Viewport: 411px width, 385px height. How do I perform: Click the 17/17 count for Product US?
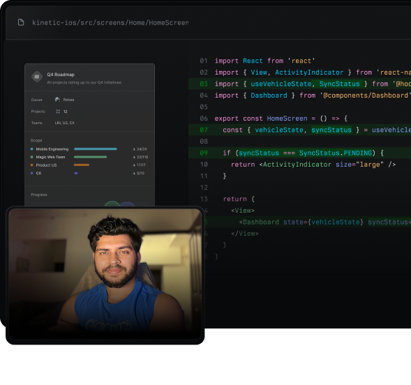tap(141, 165)
